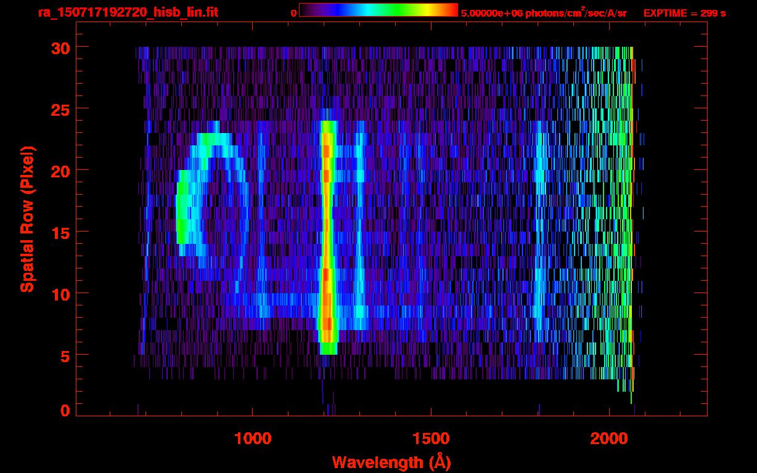The height and width of the screenshot is (473, 757).
Task: Click the 5.00000e+06 photons maximum intensity label
Action: (544, 13)
